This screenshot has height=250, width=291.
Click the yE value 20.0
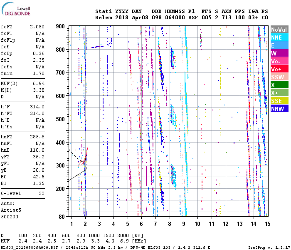(39, 170)
